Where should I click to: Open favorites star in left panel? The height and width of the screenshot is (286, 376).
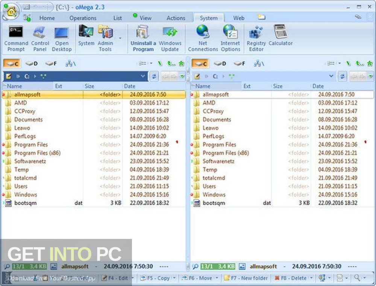pos(182,63)
